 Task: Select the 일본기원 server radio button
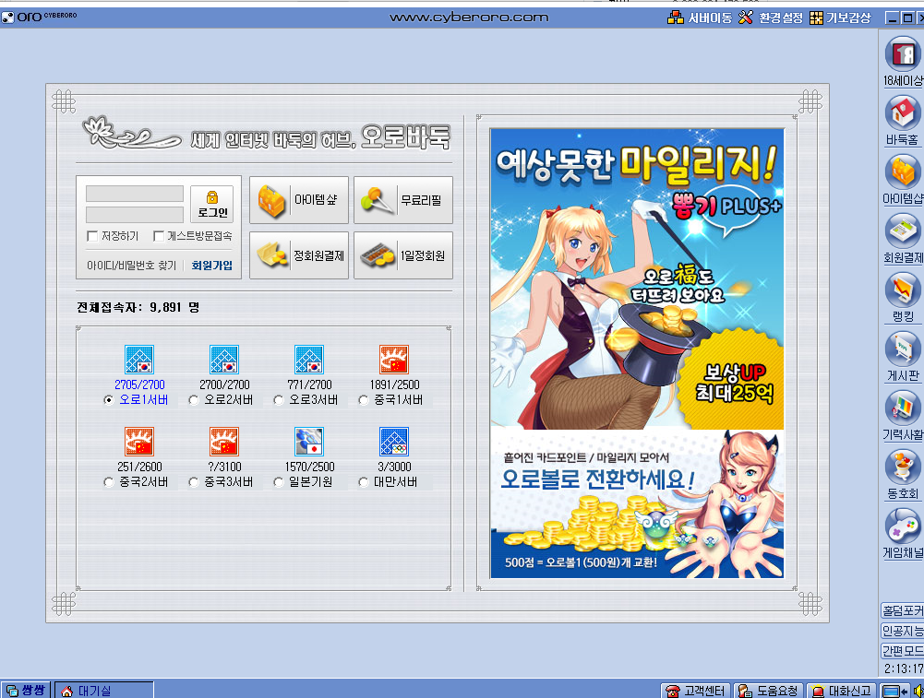[277, 480]
